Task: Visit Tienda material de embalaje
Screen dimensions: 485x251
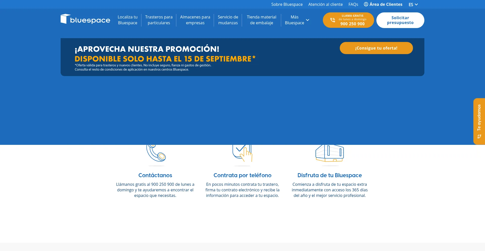Action: coord(261,20)
